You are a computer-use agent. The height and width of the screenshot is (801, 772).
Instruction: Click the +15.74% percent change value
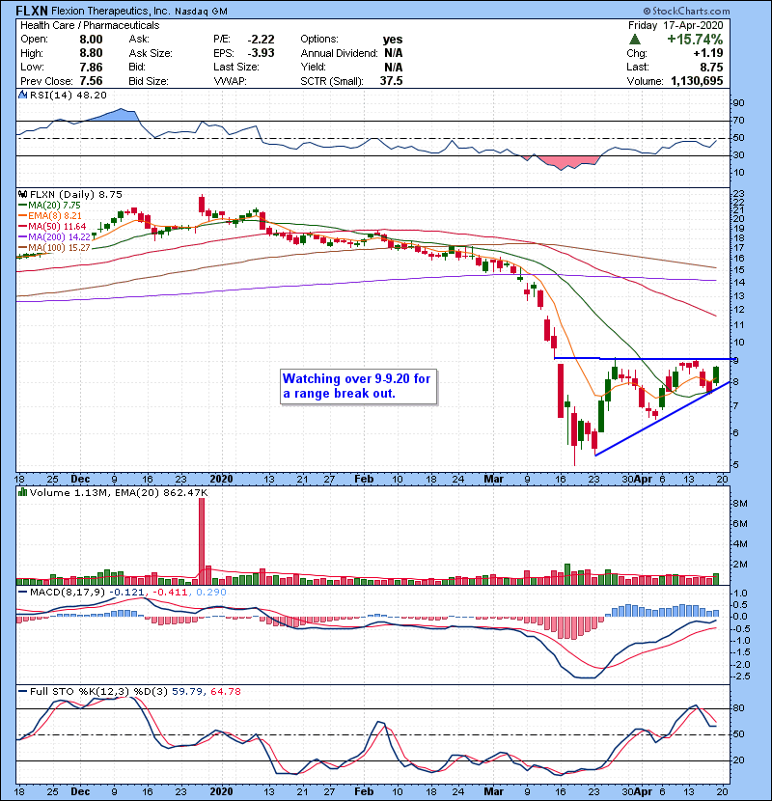(x=695, y=40)
